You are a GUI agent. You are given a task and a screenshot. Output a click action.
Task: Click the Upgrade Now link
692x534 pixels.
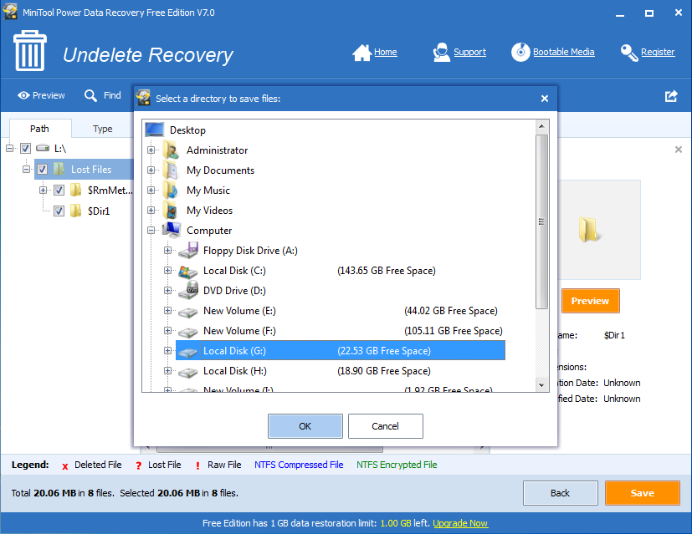pos(460,523)
